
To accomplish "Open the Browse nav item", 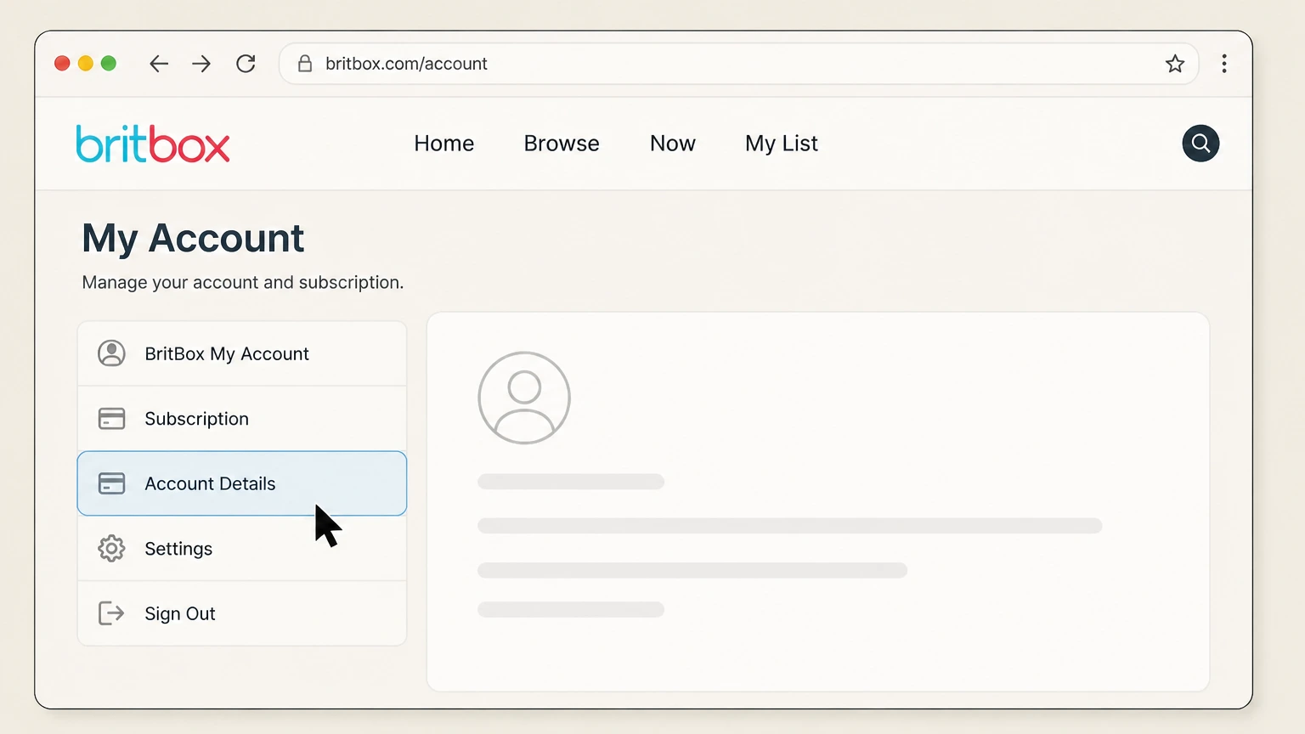I will click(562, 144).
